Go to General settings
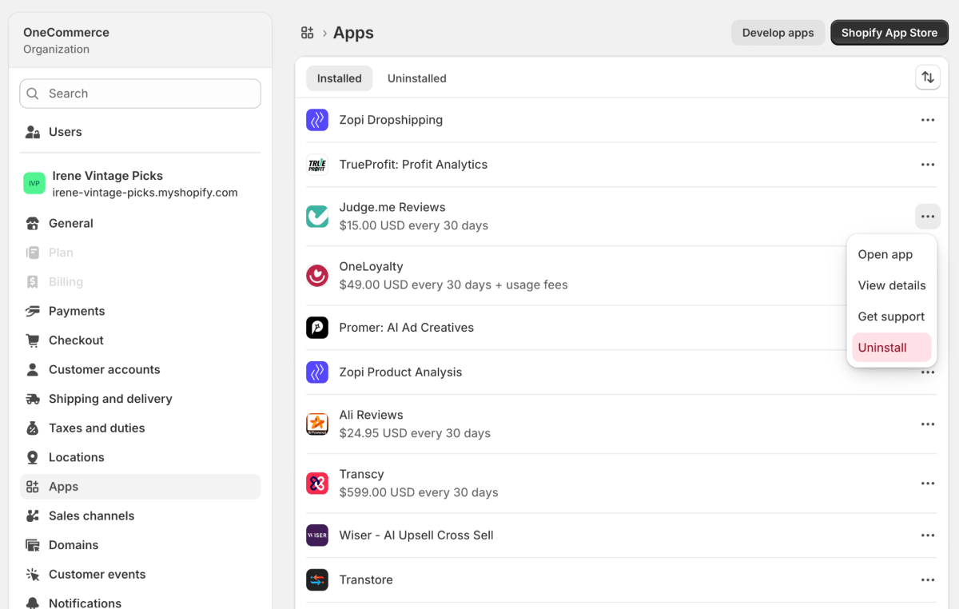Image resolution: width=959 pixels, height=609 pixels. [x=140, y=224]
